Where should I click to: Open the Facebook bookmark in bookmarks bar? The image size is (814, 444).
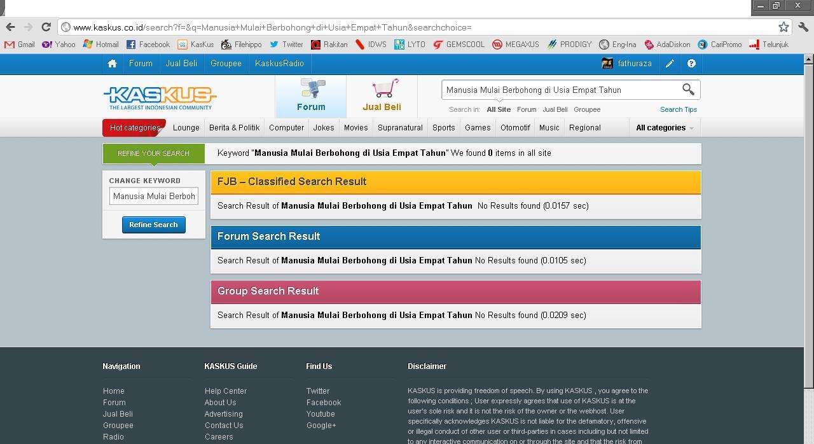coord(148,45)
